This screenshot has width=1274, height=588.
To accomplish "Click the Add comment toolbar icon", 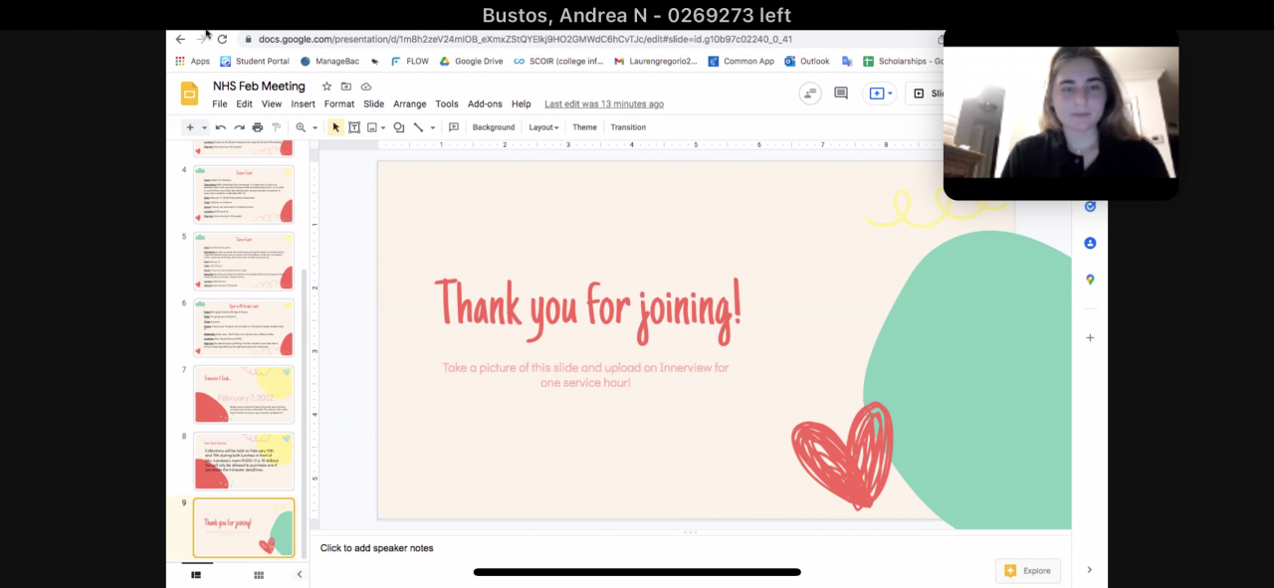I will point(454,127).
